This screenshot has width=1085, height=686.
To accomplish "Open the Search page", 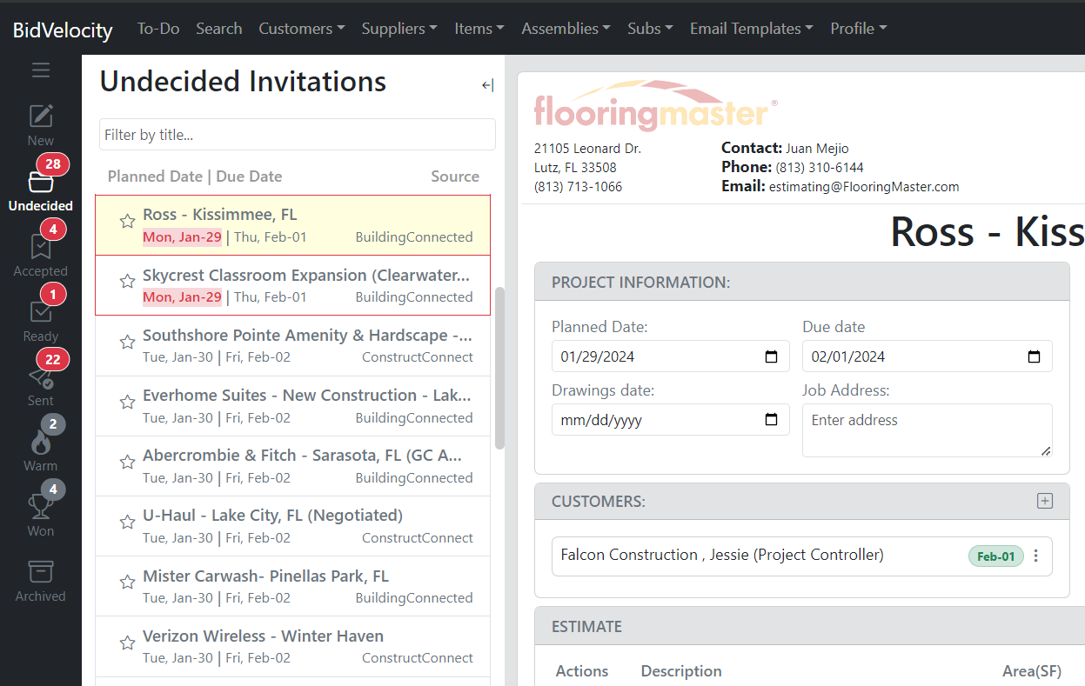I will [219, 29].
